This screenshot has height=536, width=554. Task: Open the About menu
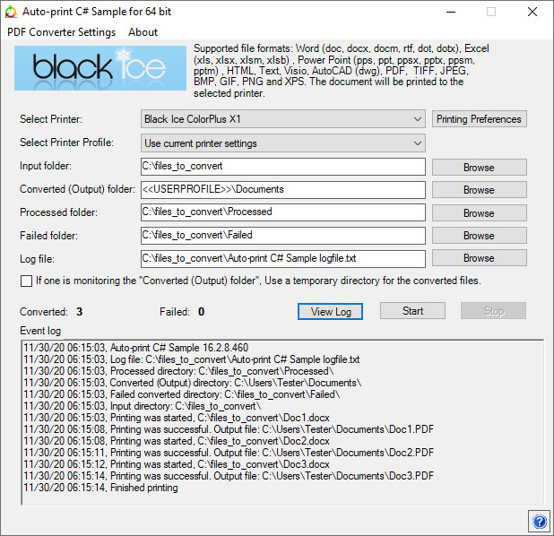coord(143,31)
